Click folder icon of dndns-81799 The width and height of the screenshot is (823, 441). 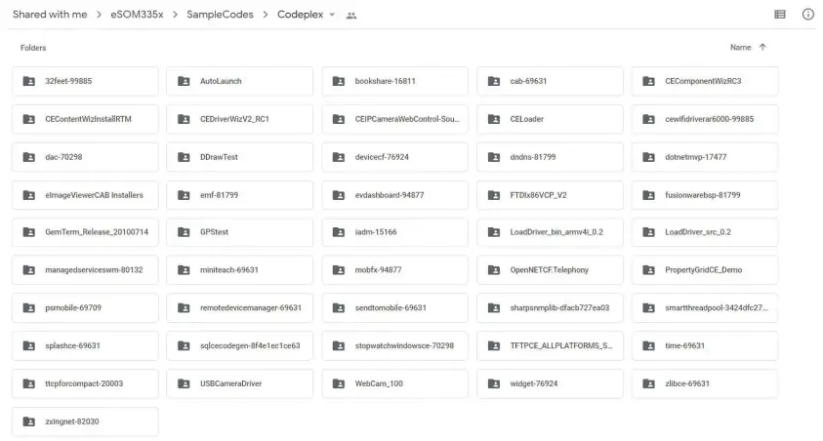point(494,157)
